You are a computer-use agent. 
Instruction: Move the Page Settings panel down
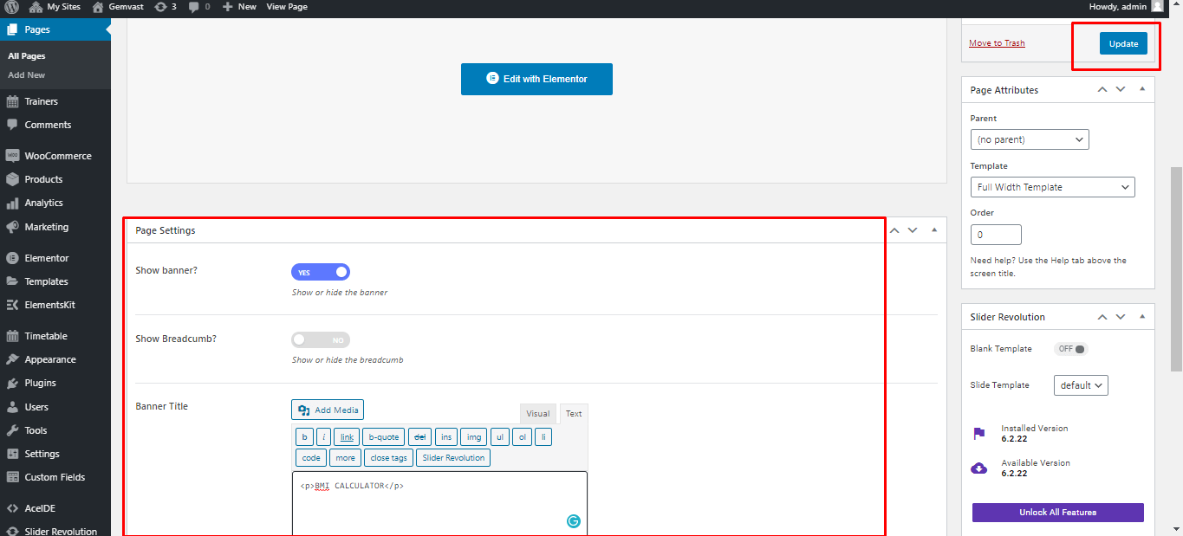913,229
